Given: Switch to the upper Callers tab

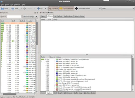Looking at the screenshot, I should click(50, 16).
